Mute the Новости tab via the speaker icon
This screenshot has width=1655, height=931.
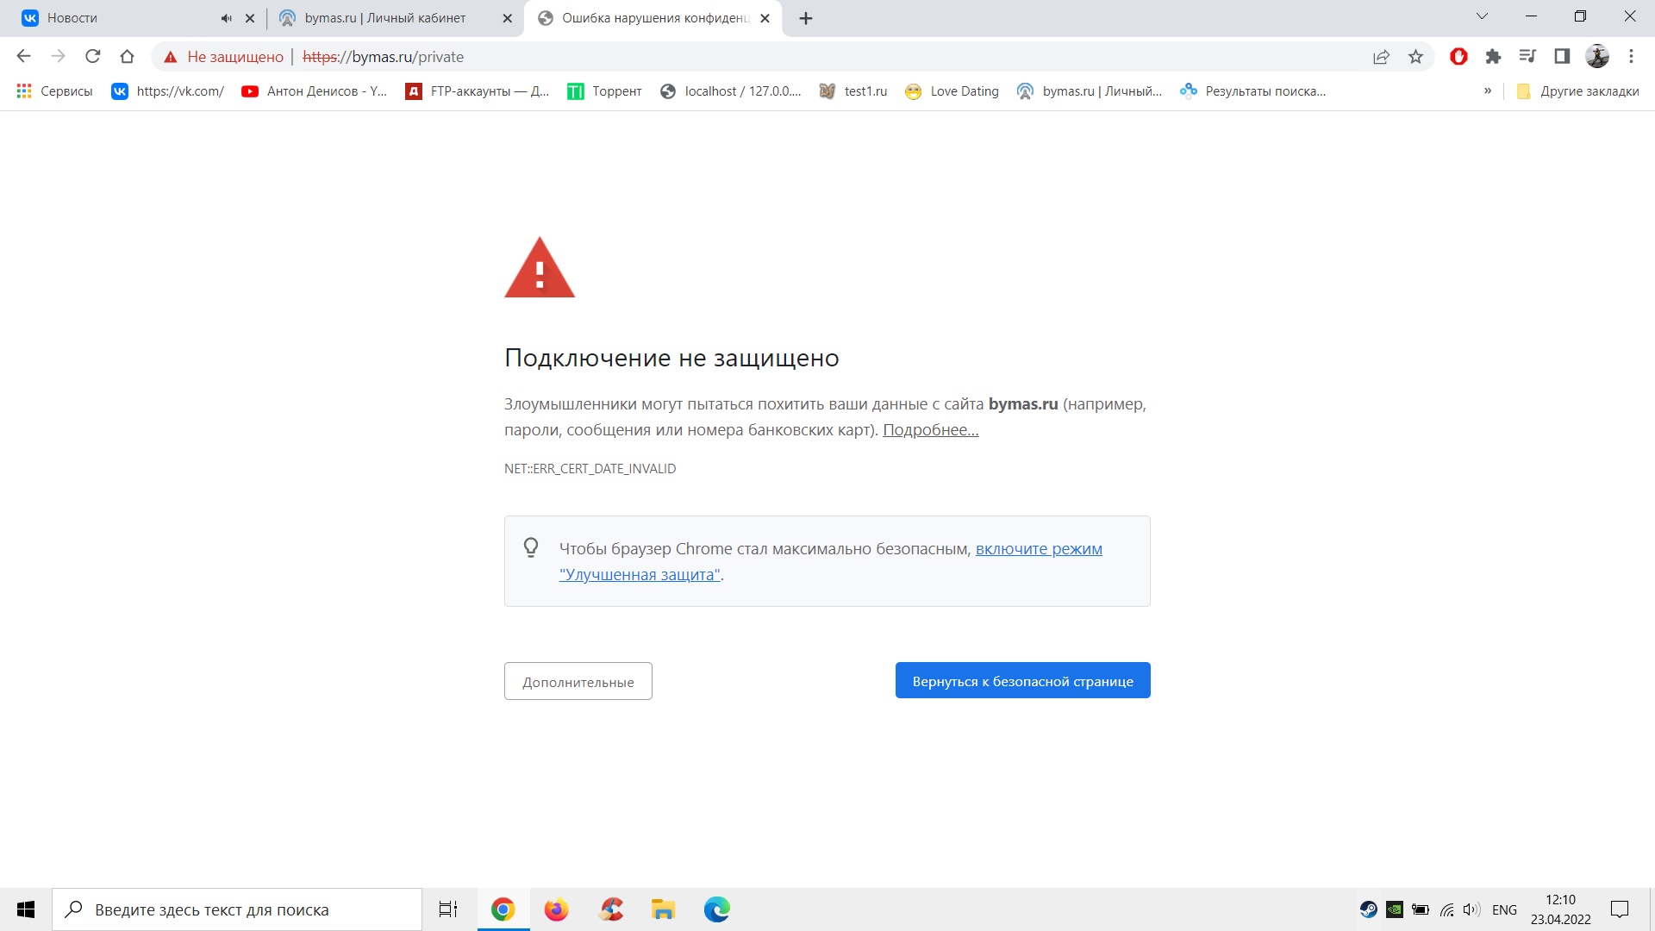pos(226,18)
